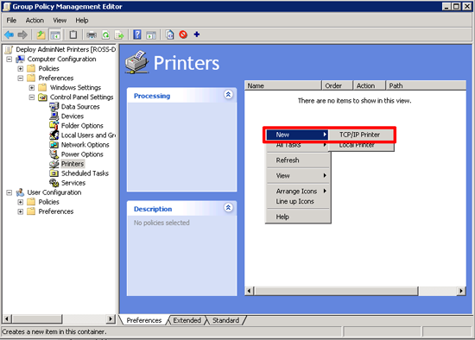Open View submenu in the context menu
475x340 pixels.
point(298,175)
